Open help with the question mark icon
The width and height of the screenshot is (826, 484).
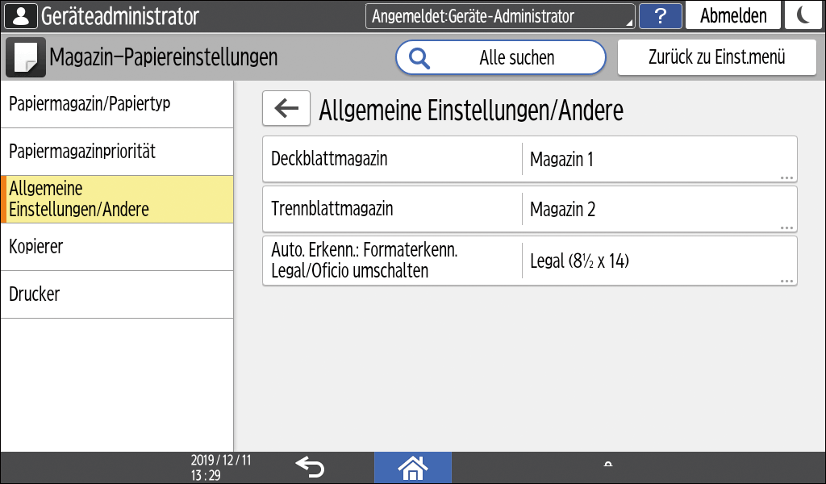point(661,15)
